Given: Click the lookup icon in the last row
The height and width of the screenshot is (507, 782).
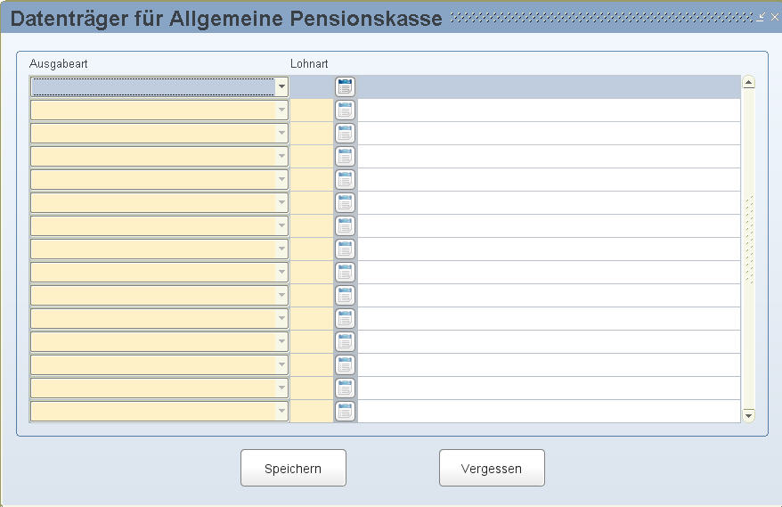Looking at the screenshot, I should (345, 411).
